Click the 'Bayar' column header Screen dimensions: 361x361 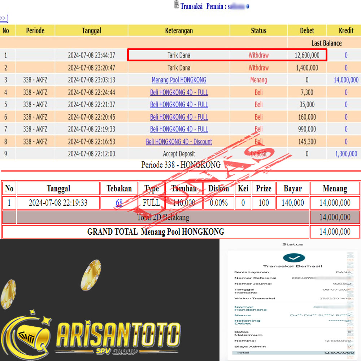click(x=293, y=188)
